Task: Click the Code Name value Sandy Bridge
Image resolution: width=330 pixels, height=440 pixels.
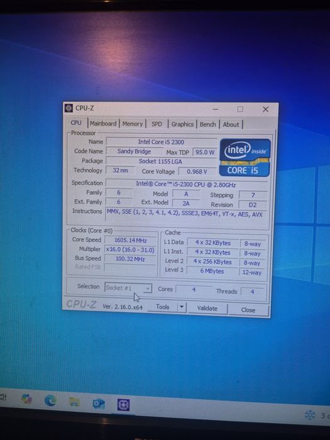Action: click(134, 151)
